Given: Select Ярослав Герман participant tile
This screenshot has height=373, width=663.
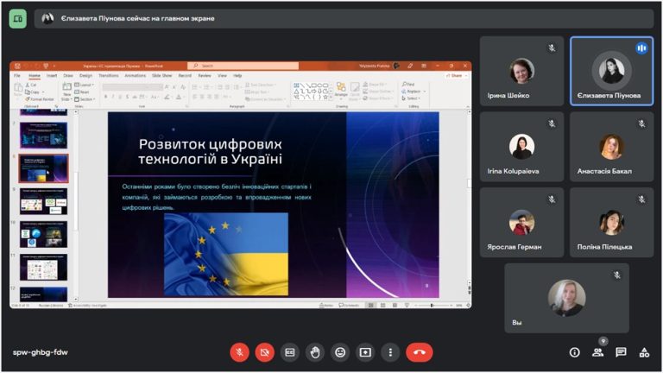Looking at the screenshot, I should pos(521,223).
